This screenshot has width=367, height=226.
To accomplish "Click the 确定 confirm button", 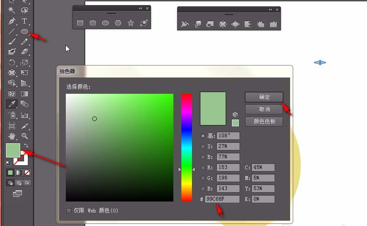I will (264, 97).
